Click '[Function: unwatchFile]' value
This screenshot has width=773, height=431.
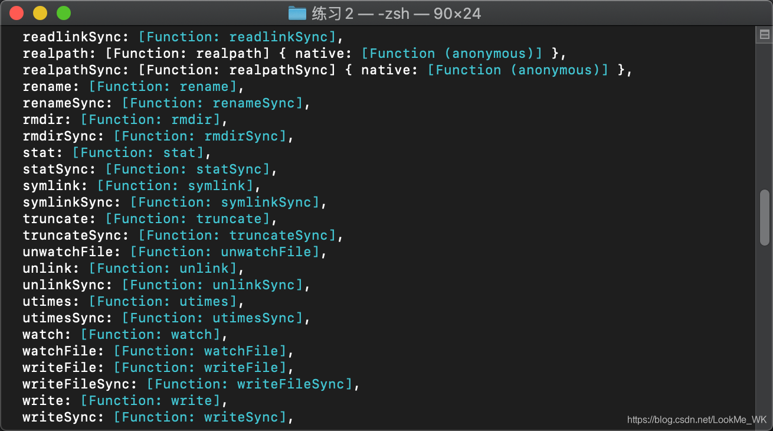pos(225,252)
